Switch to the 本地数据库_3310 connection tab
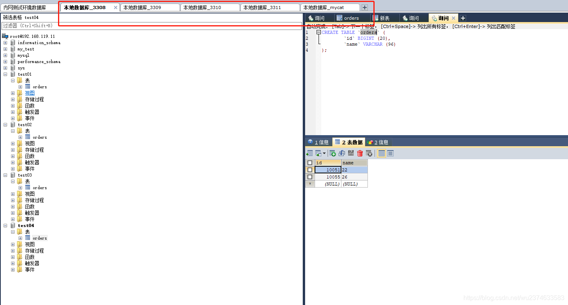 point(210,7)
